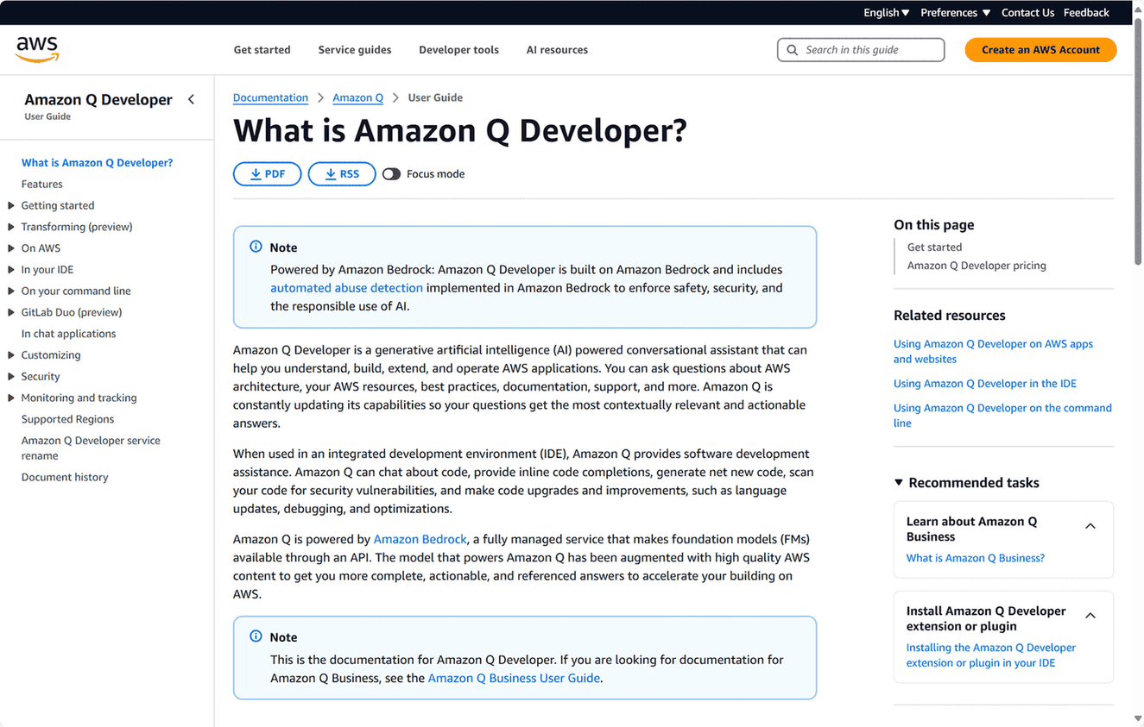
Task: Select the Service guides nav item
Action: (x=354, y=50)
